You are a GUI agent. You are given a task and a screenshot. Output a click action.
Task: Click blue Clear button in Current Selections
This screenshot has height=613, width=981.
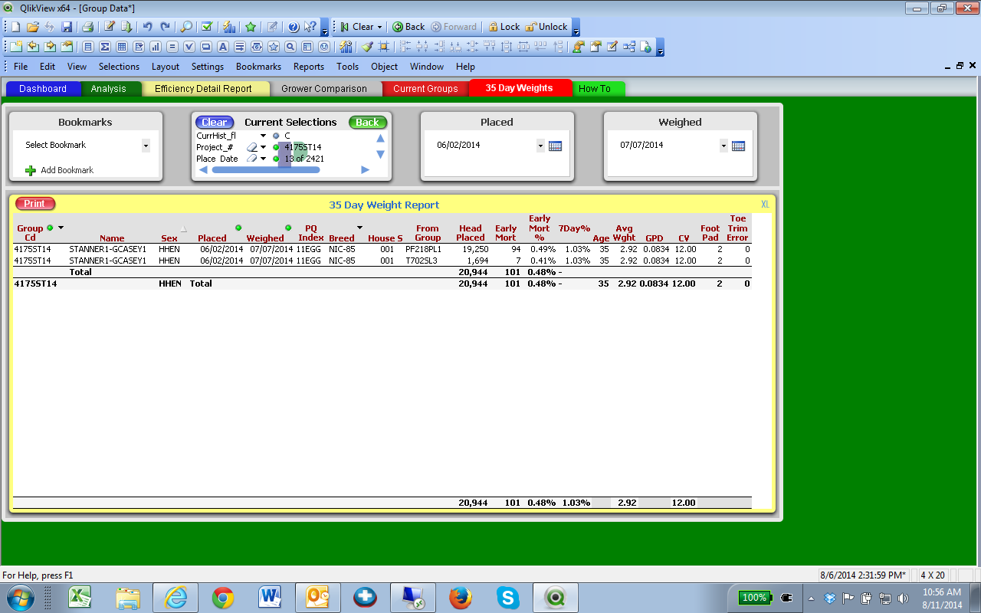(215, 123)
